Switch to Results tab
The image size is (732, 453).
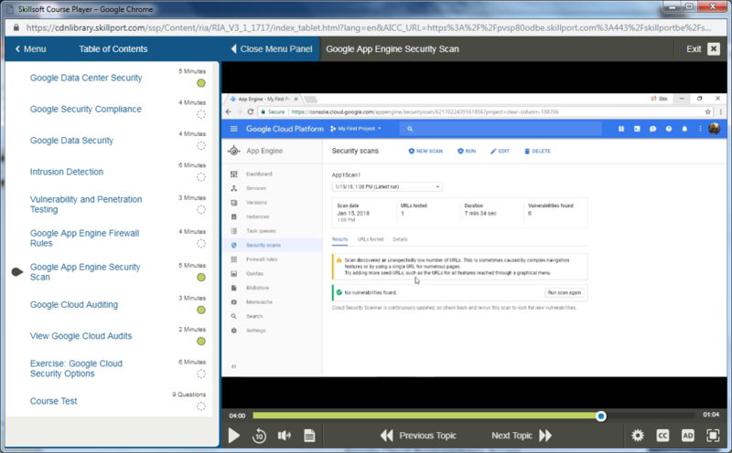(339, 239)
